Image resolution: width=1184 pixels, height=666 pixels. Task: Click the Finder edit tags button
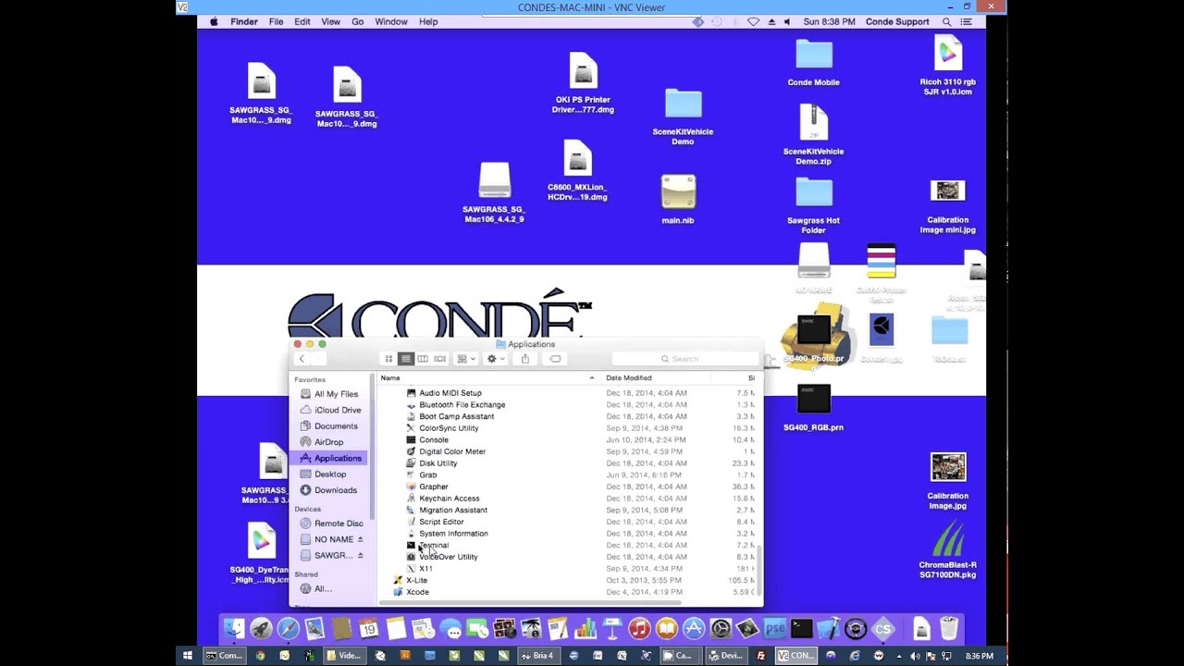555,359
